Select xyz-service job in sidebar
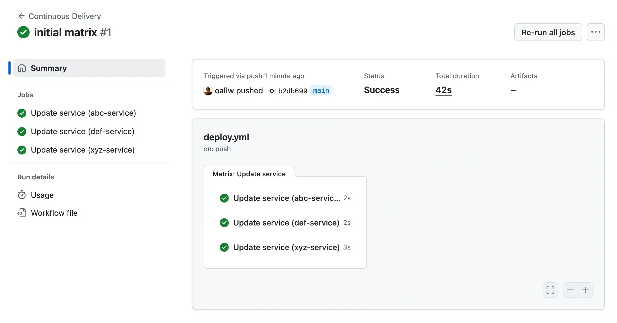The width and height of the screenshot is (617, 323). pyautogui.click(x=83, y=150)
